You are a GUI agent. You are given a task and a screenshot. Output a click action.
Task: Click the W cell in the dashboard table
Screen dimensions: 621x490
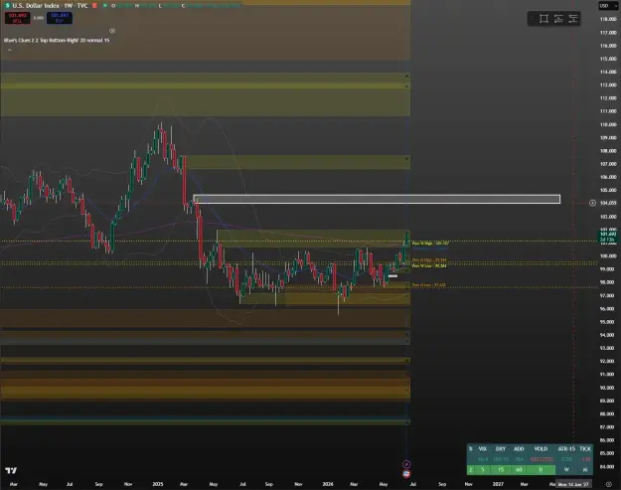coord(566,470)
